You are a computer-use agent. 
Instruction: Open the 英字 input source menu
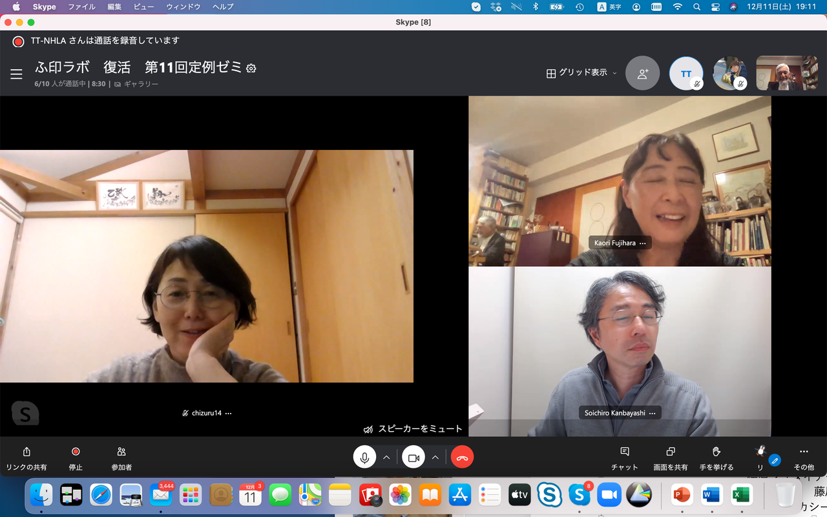click(609, 7)
